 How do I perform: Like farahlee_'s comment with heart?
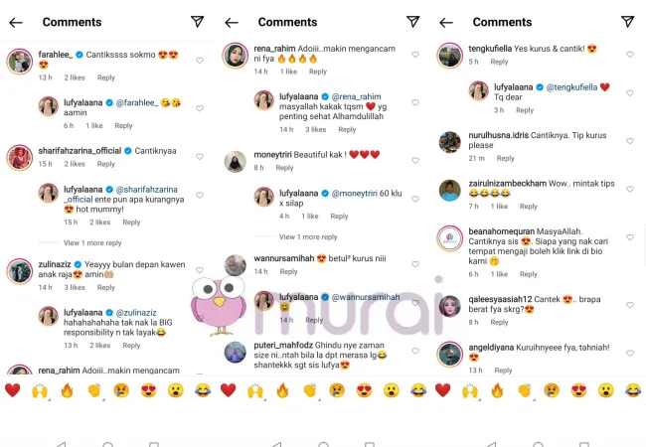point(200,61)
